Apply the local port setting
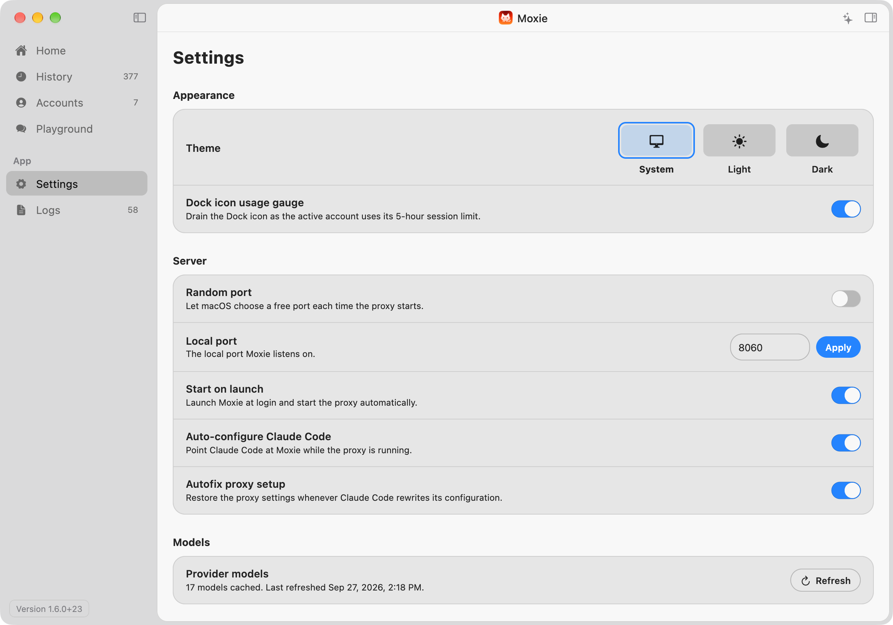 (x=838, y=347)
